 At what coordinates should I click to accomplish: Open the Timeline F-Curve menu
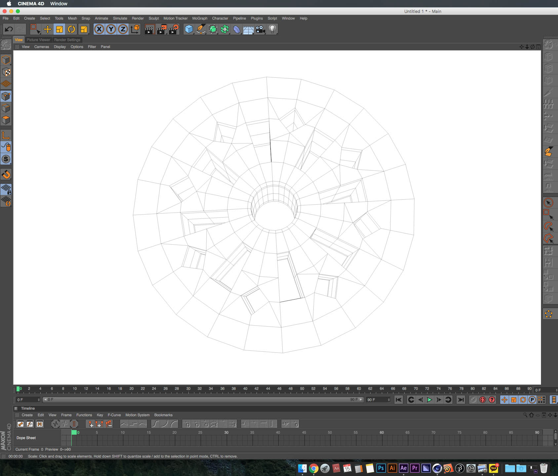(x=114, y=415)
